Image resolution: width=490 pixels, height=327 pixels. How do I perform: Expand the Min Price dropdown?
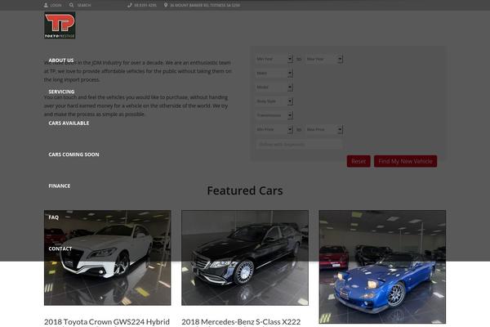coord(274,129)
